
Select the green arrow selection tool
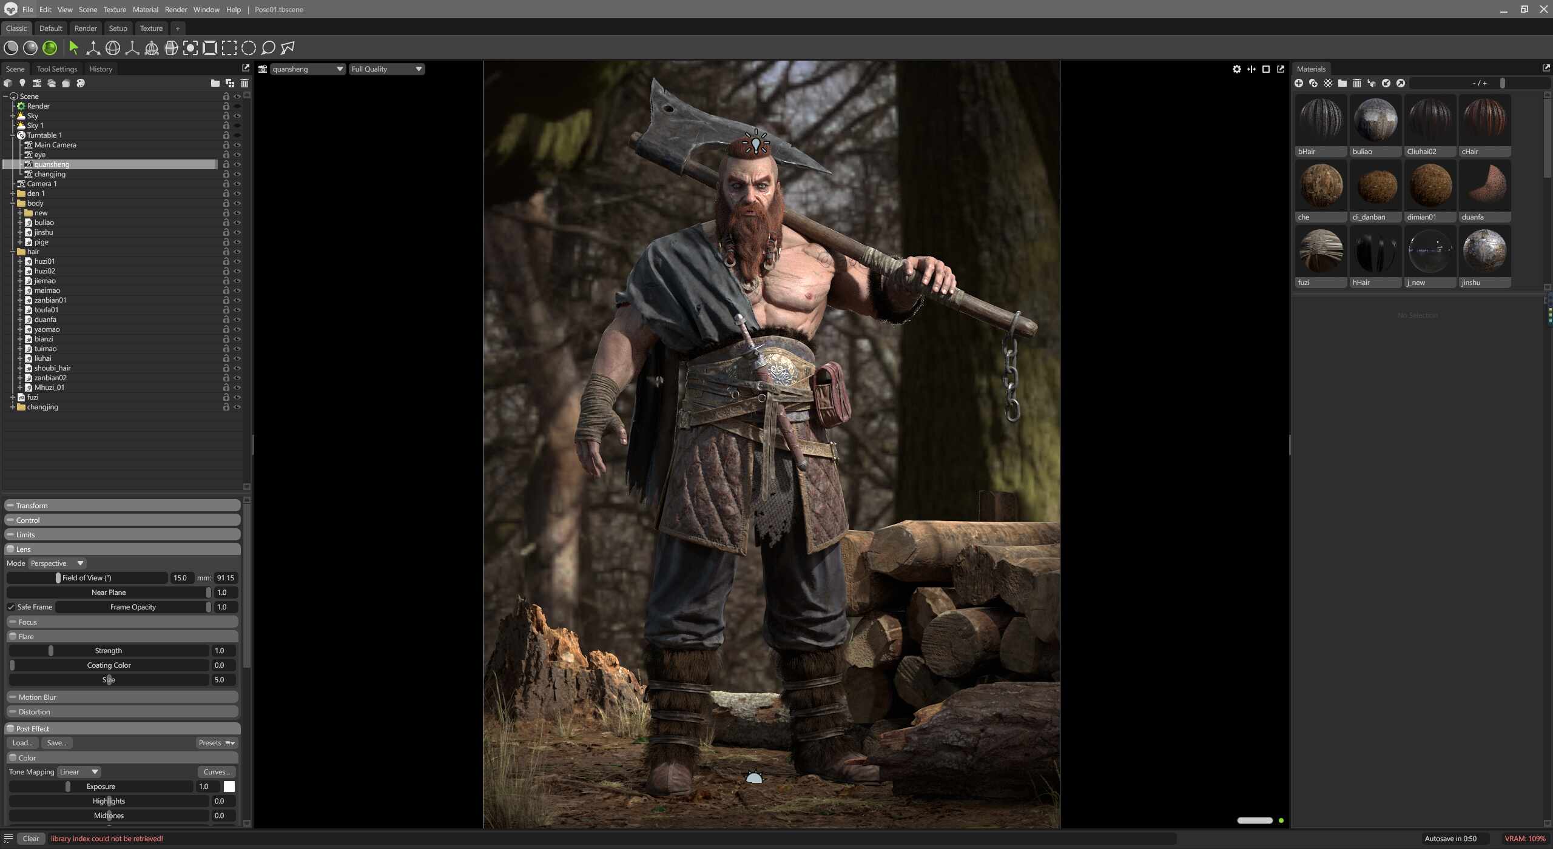coord(73,48)
